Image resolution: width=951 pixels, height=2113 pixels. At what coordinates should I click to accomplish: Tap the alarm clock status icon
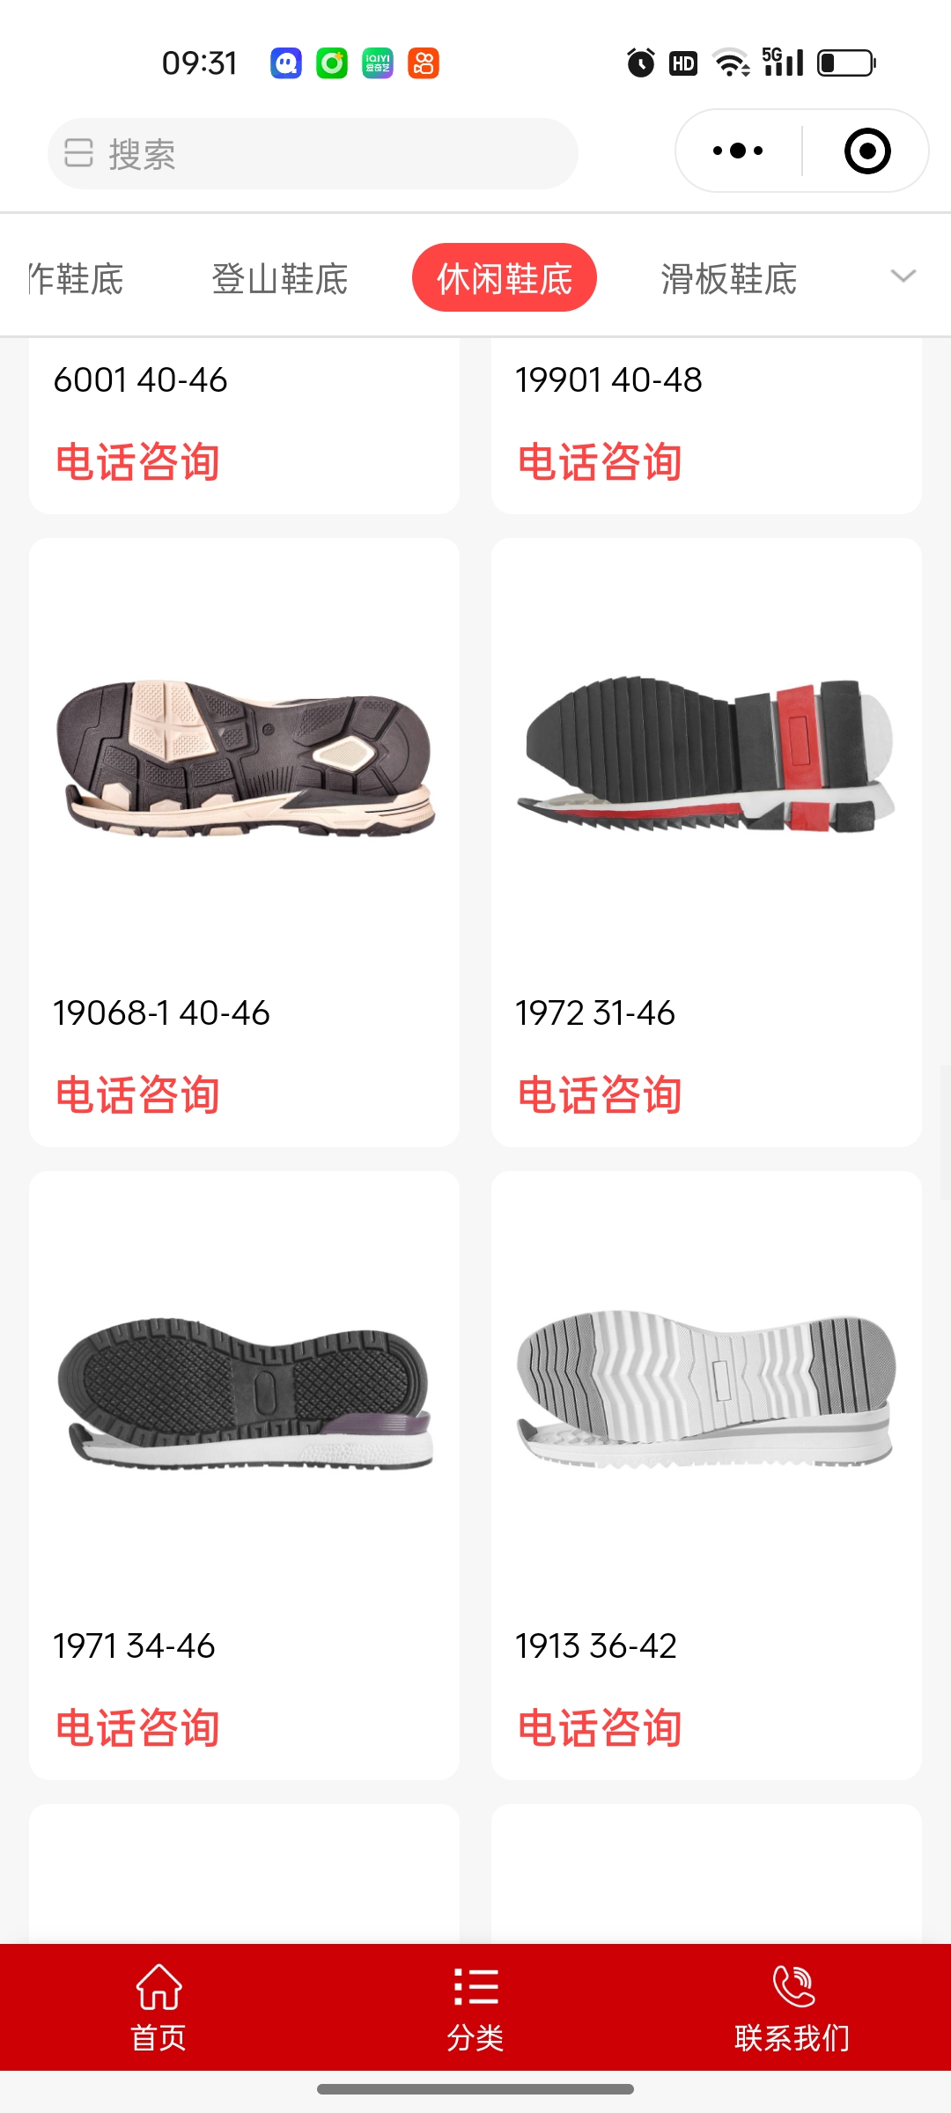click(x=641, y=63)
